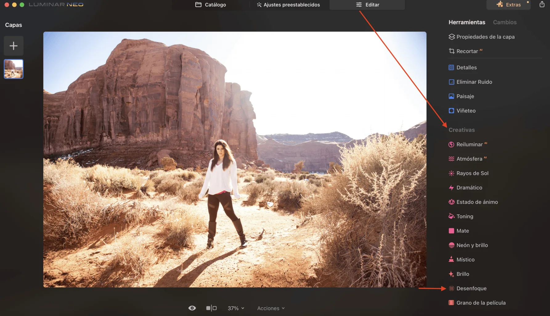
Task: Open the Viñeteo tool icon
Action: coord(451,111)
